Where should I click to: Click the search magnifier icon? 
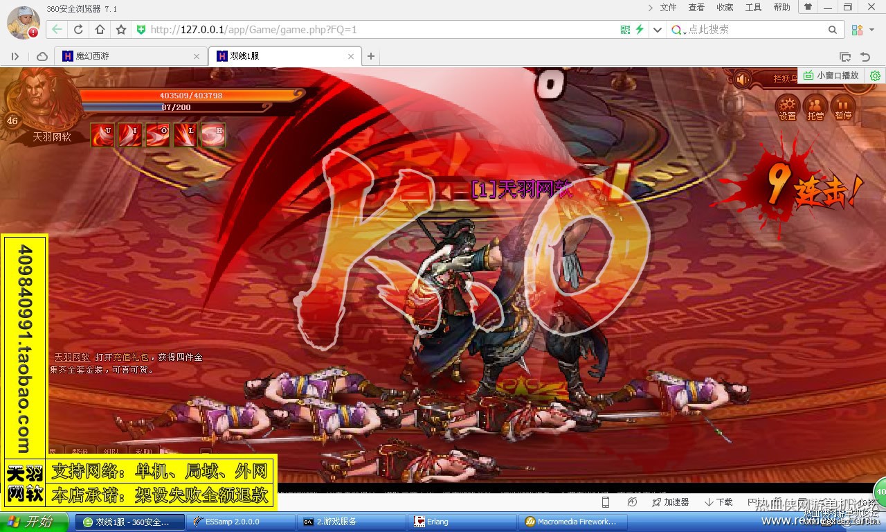click(x=833, y=30)
